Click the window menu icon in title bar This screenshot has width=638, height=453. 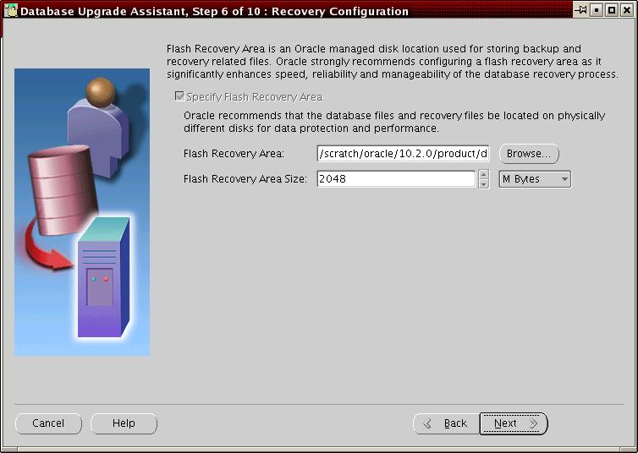(x=11, y=10)
